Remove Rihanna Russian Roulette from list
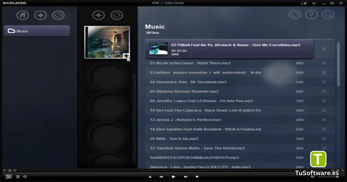The height and width of the screenshot is (182, 347). [324, 91]
